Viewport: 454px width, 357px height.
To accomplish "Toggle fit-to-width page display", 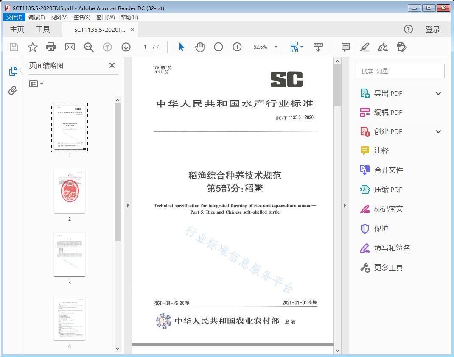I will (x=294, y=47).
